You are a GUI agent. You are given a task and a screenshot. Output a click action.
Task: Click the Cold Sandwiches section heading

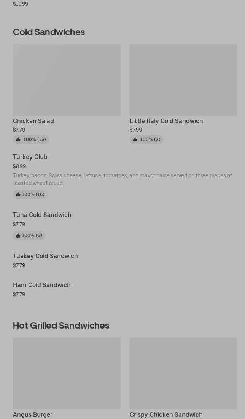(x=49, y=32)
